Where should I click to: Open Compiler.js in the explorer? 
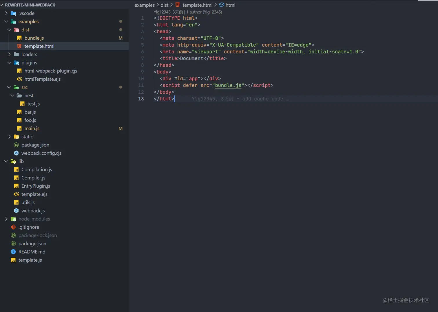point(33,178)
